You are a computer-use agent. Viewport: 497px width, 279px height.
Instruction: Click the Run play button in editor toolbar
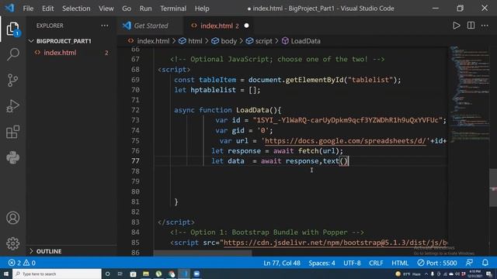pyautogui.click(x=456, y=26)
